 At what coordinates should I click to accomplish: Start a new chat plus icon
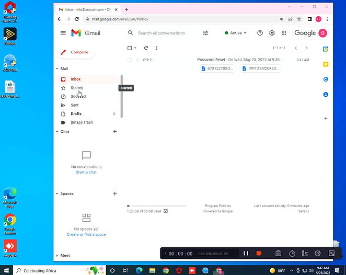click(115, 132)
